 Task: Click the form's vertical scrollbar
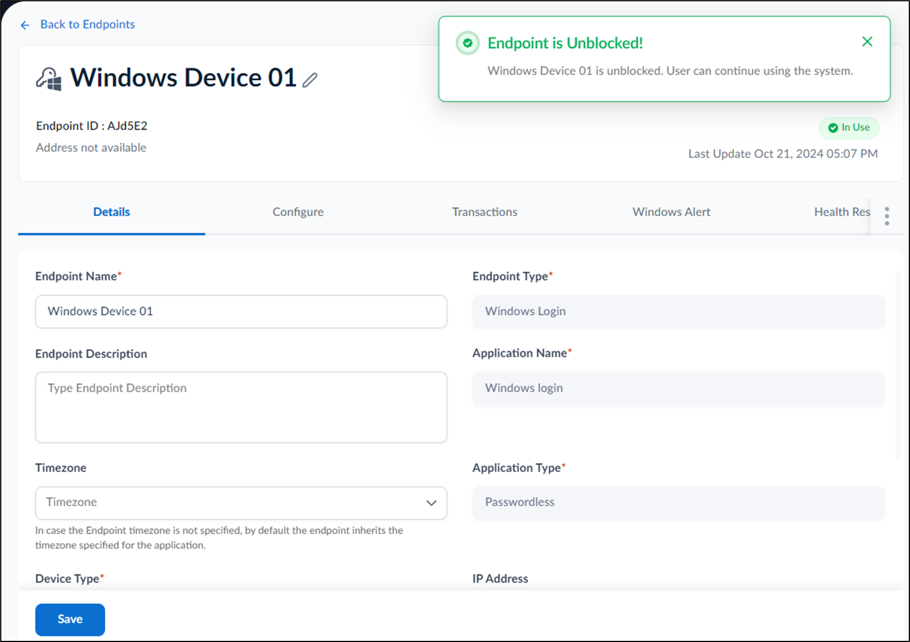coord(899,364)
